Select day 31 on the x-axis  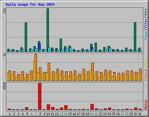140,114
